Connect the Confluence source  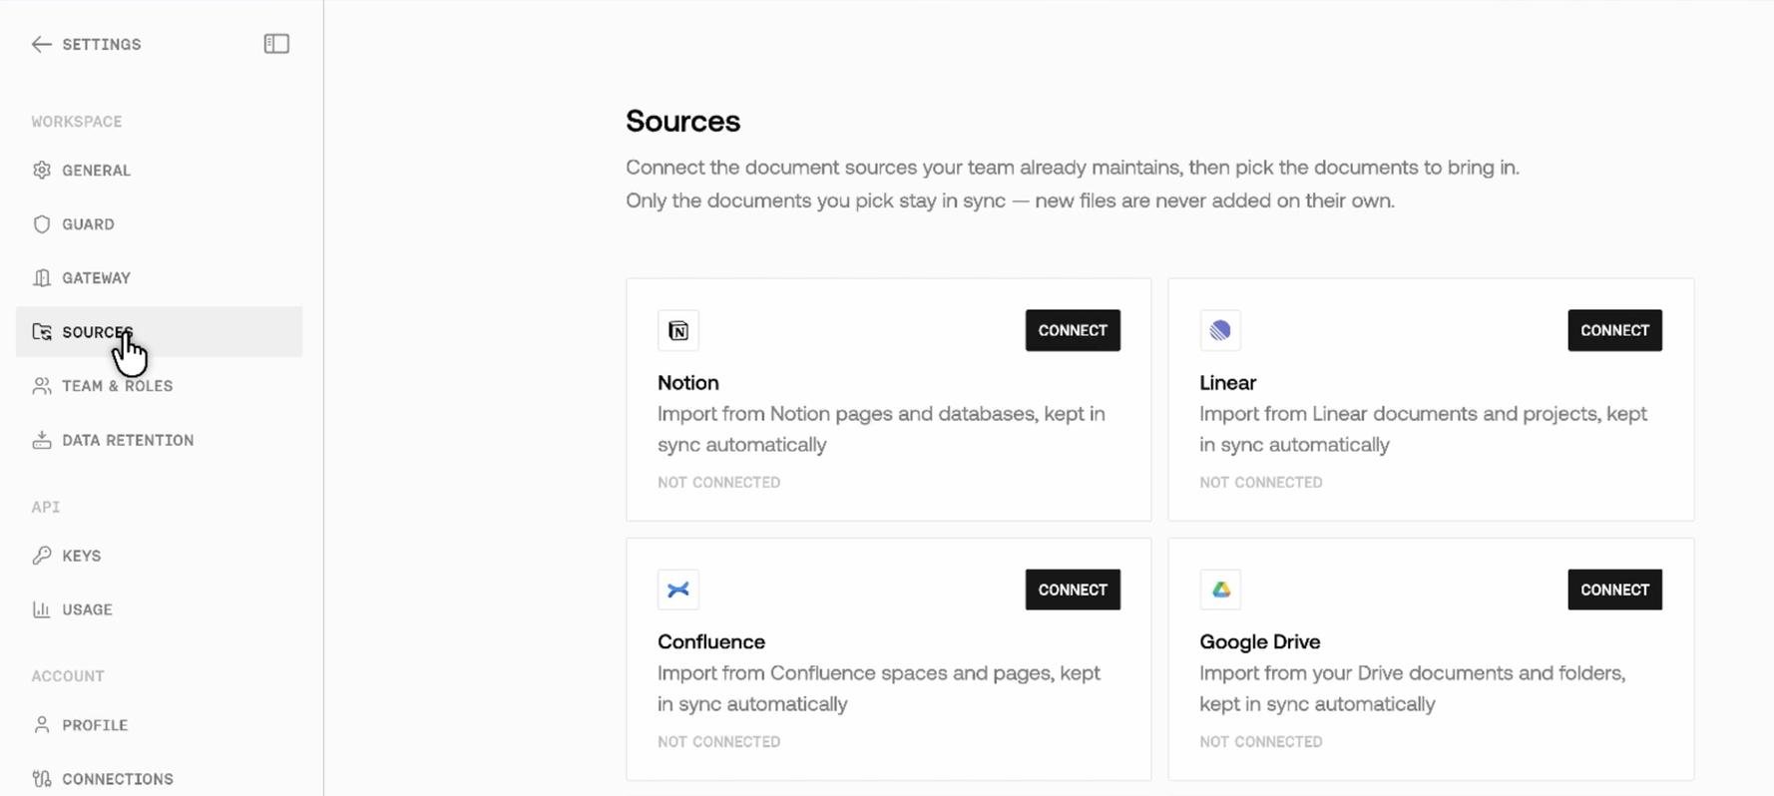[x=1073, y=590]
